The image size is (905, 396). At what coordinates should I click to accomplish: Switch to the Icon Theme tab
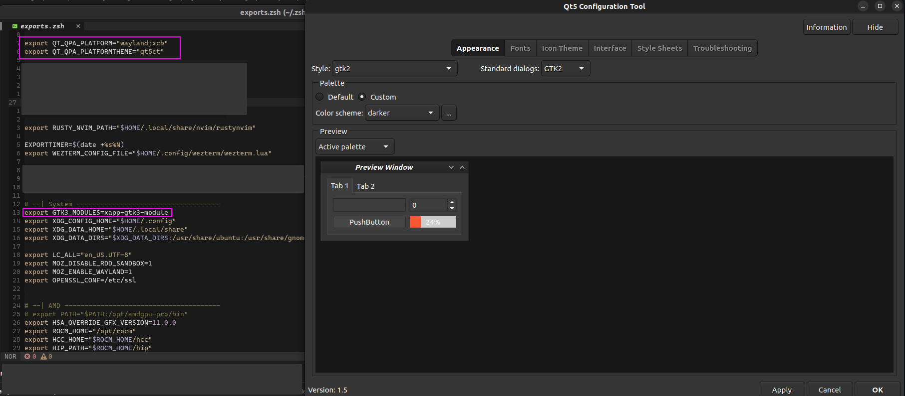click(562, 48)
